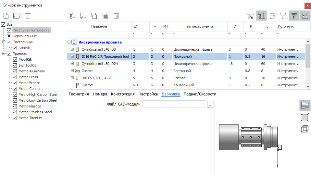Viewport: 311px width, 175px height.
Task: Select the holder view icon beside the preview
Action: (305, 106)
